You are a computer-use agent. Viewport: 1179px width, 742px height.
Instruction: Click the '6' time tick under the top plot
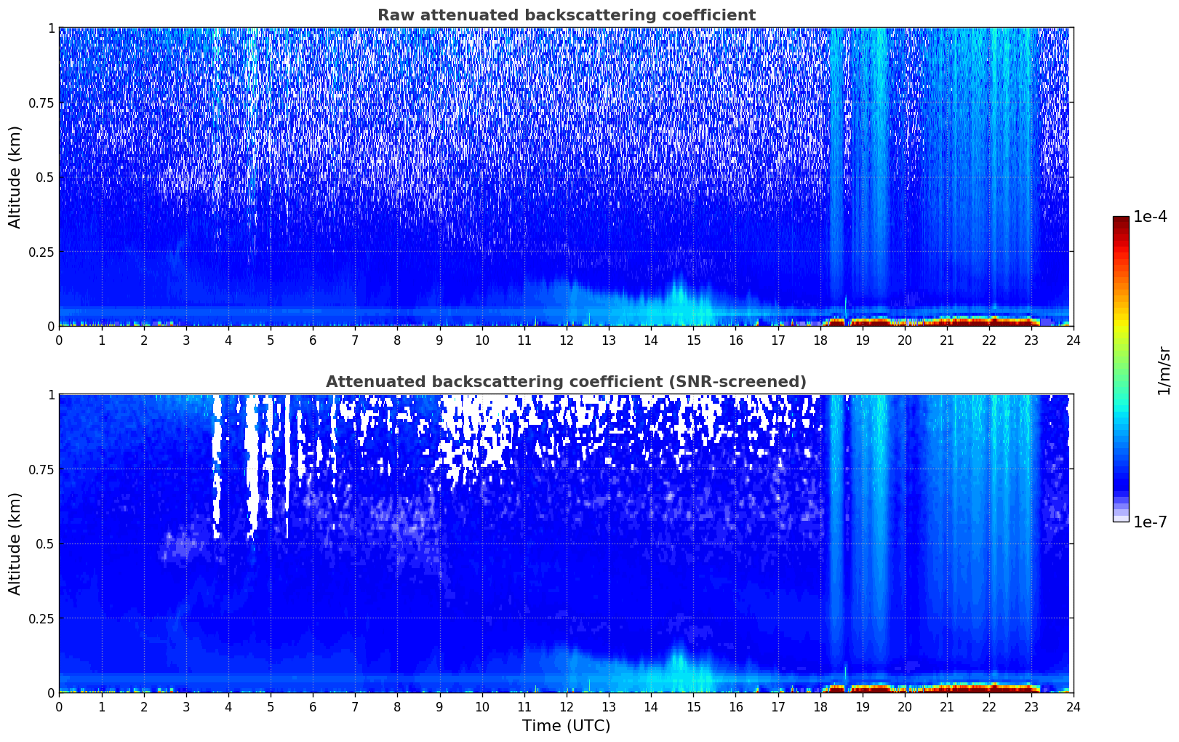coord(313,340)
